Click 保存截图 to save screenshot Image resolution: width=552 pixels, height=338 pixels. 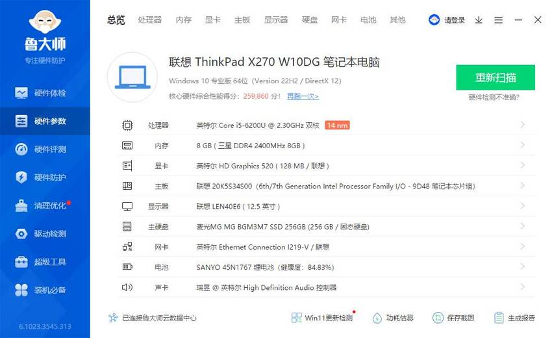coord(453,318)
